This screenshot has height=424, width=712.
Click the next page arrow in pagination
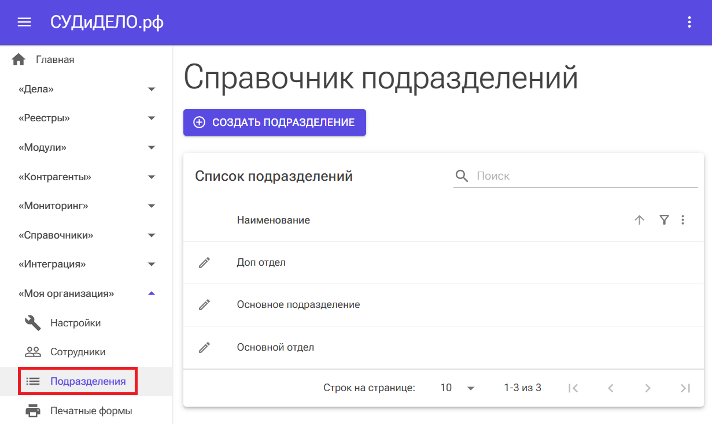coord(647,388)
